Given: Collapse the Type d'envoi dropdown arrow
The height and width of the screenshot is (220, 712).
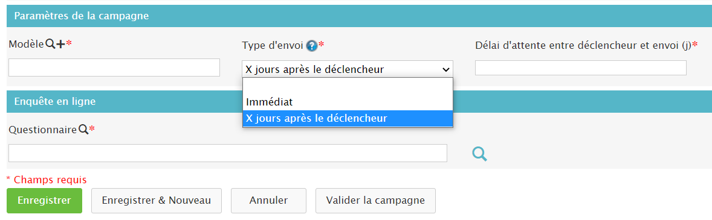Looking at the screenshot, I should point(445,69).
